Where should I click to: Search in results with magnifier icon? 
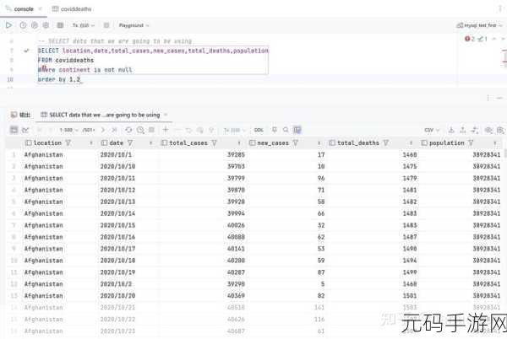286,130
